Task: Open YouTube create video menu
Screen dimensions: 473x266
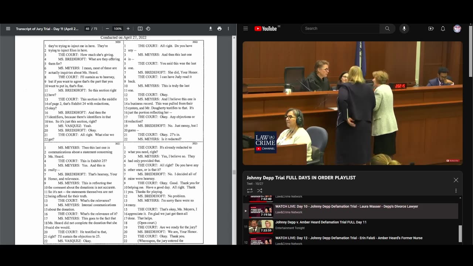Action: pos(431,28)
